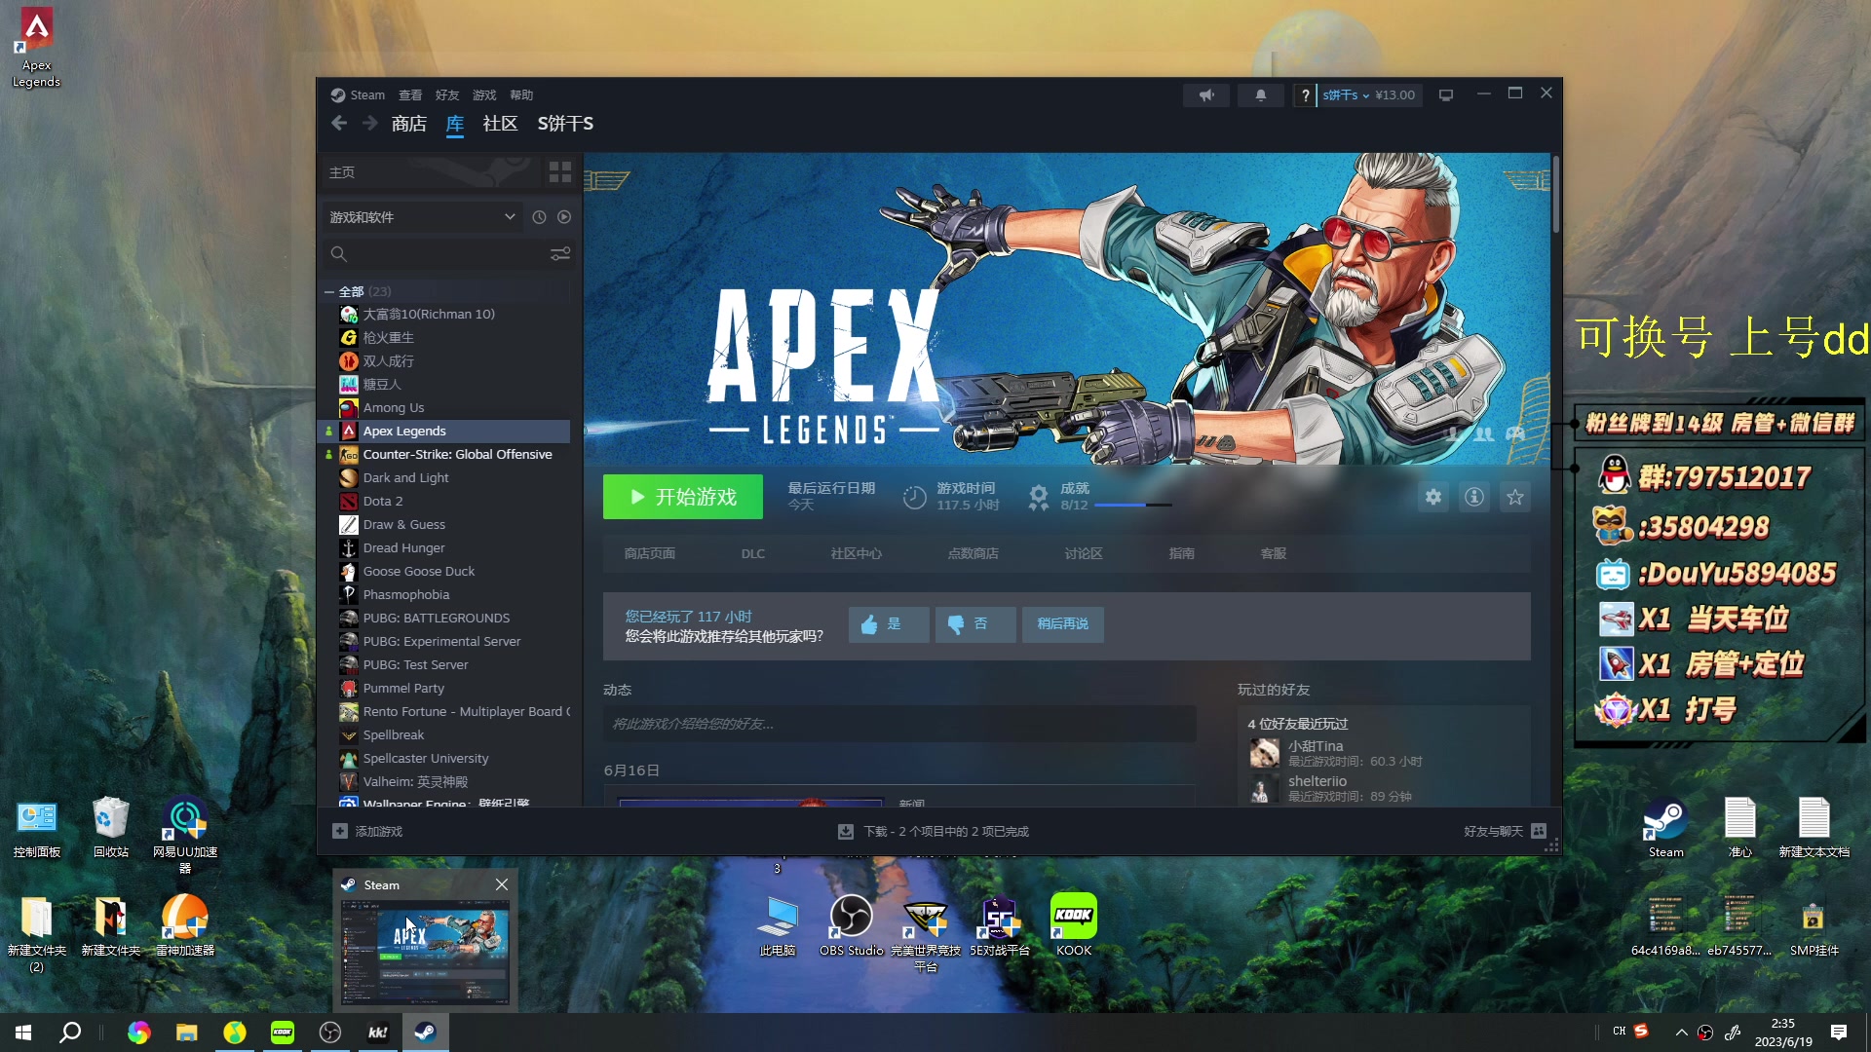Select PUBG: BATTLEGROUNDS in library

[x=437, y=619]
